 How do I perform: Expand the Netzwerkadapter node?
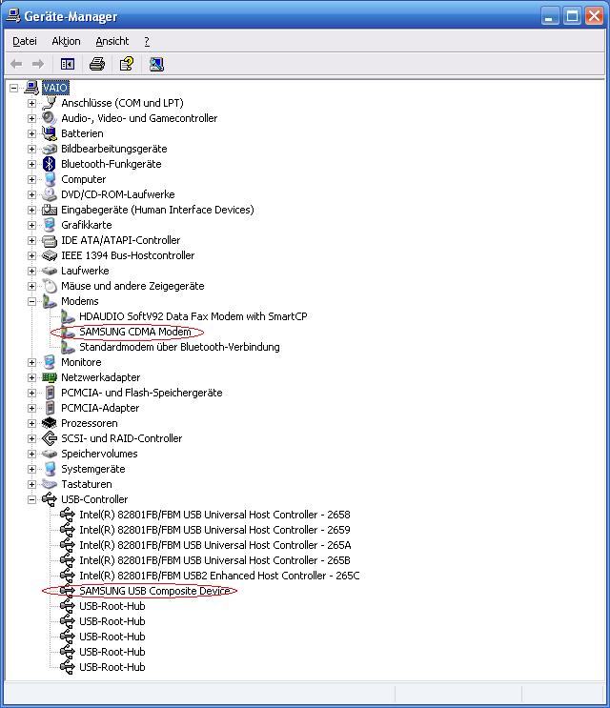point(31,377)
